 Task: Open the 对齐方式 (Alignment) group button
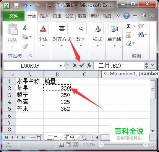pos(62,35)
